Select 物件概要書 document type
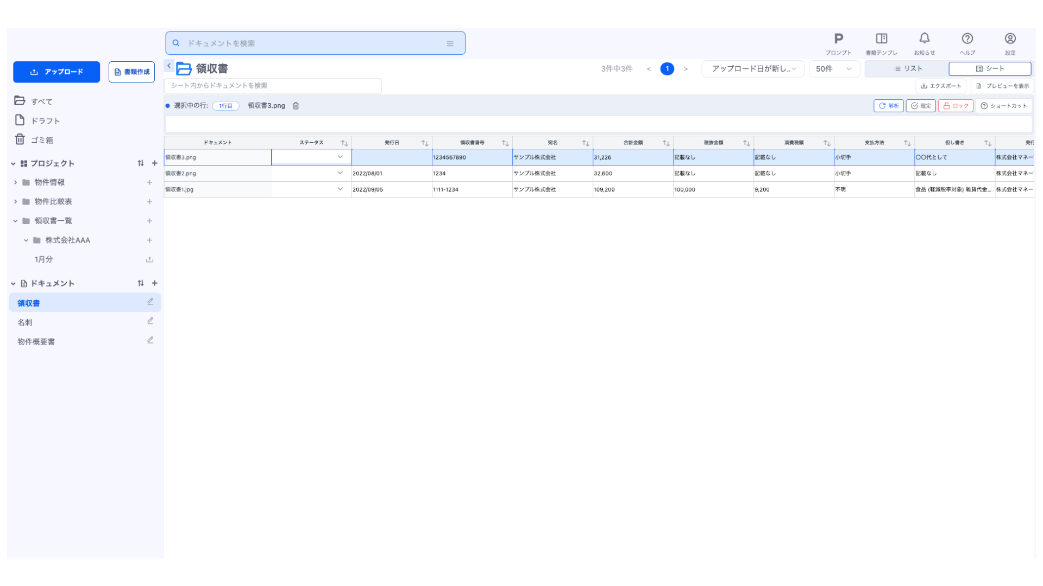 36,342
